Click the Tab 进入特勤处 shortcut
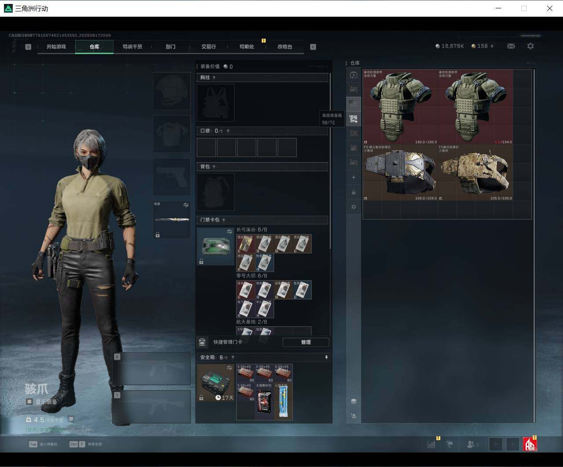 43,444
